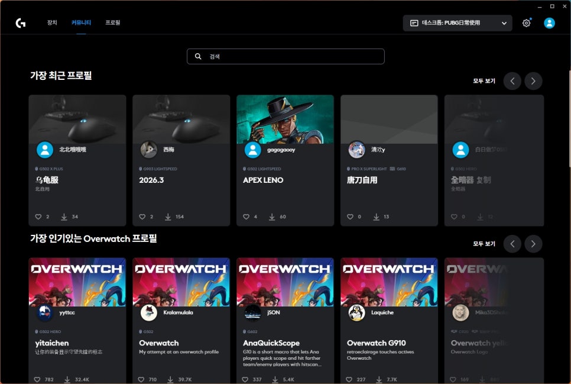Click the Logitech G logo icon
Screen dimensions: 571x384
click(21, 23)
